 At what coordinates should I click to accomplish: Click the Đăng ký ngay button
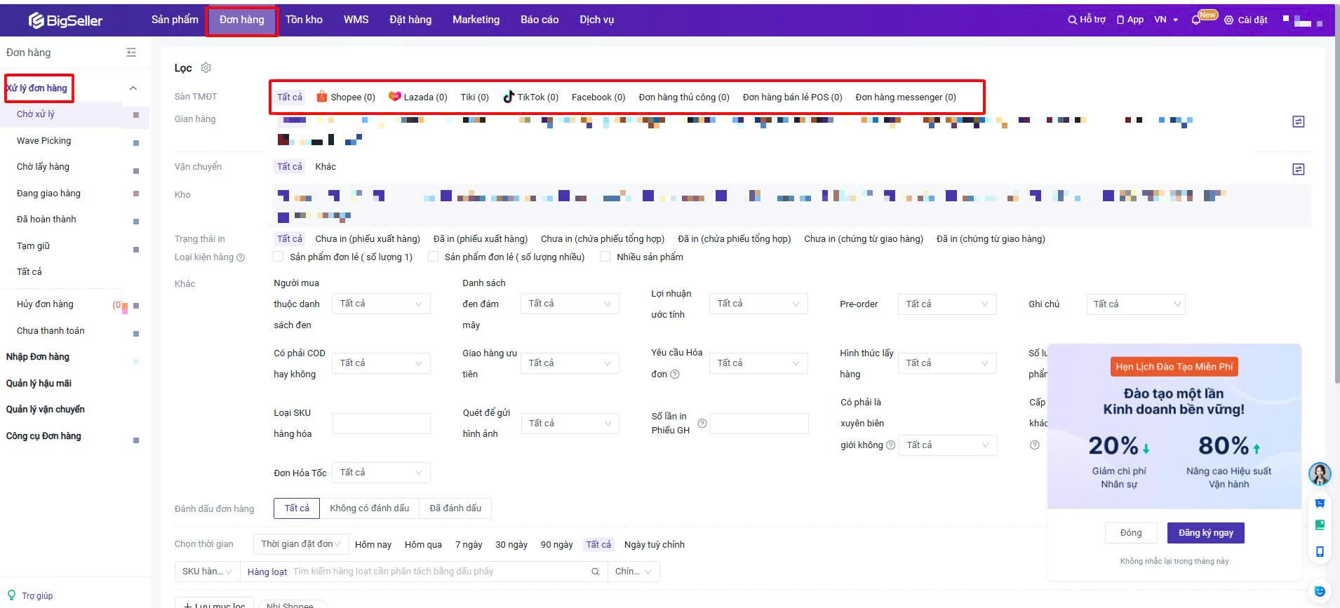1205,533
